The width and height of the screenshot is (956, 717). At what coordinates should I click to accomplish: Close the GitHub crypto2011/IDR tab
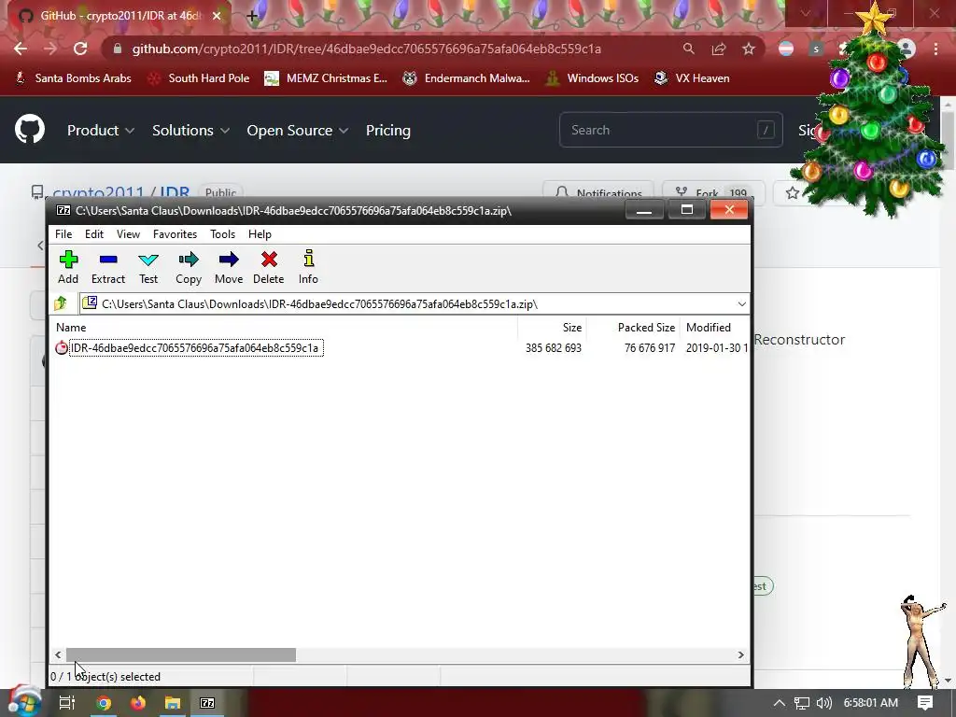click(x=217, y=16)
